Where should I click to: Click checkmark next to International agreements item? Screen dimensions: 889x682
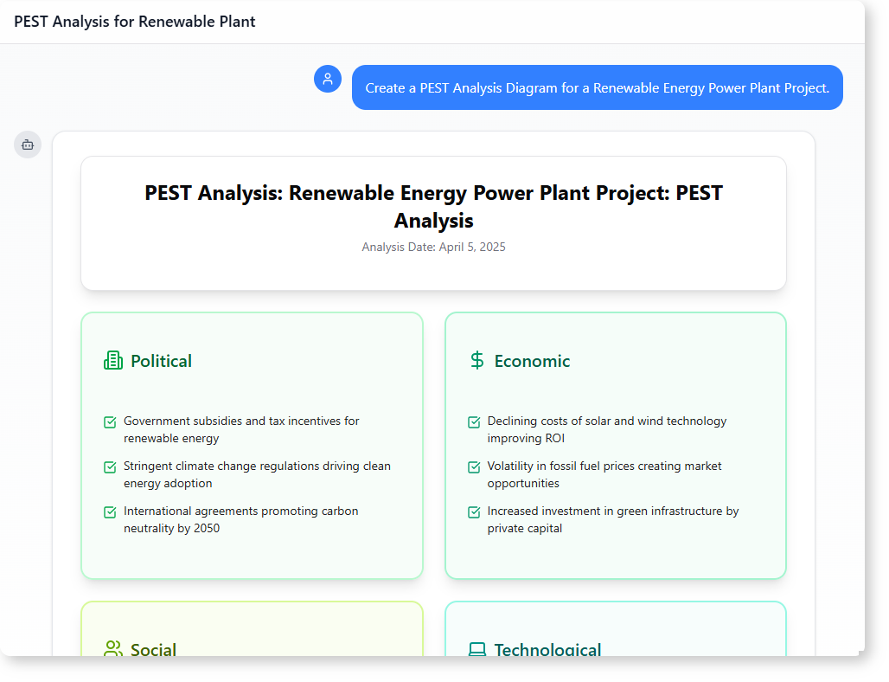110,512
